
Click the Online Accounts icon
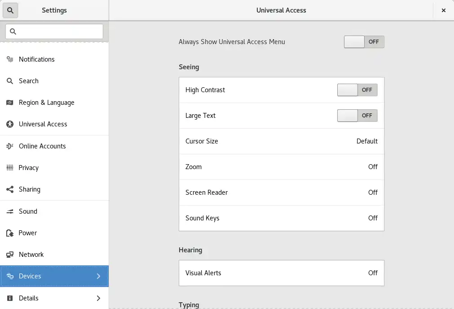coord(10,146)
